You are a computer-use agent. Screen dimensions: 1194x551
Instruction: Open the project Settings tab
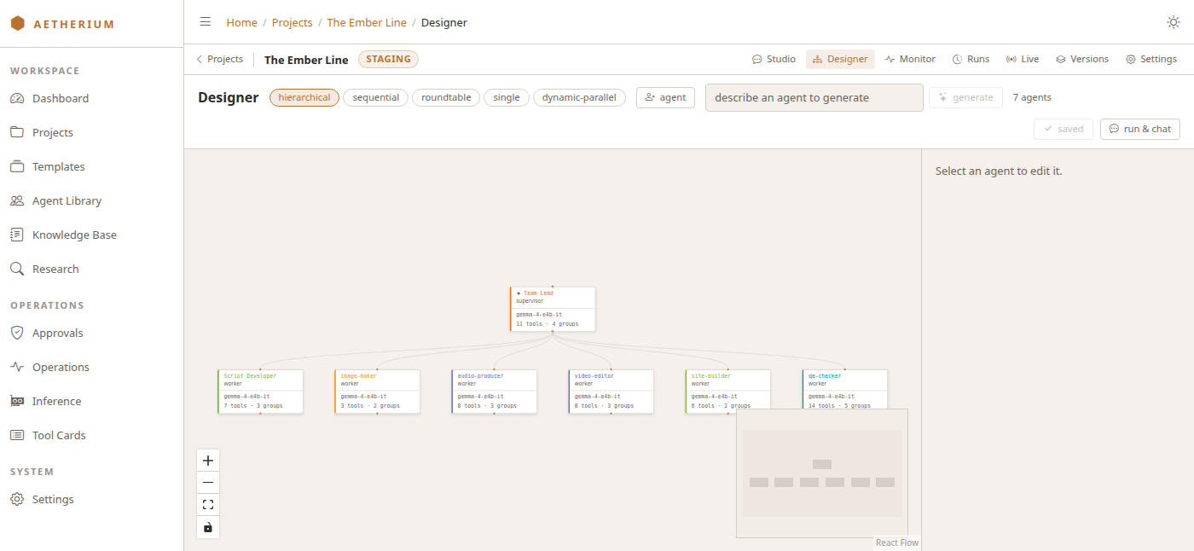pos(1151,59)
